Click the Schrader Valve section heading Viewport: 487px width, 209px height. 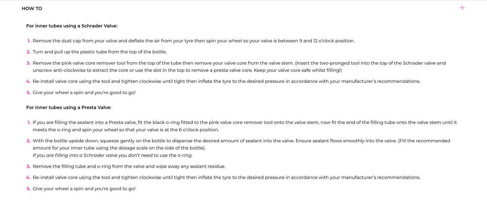click(71, 26)
